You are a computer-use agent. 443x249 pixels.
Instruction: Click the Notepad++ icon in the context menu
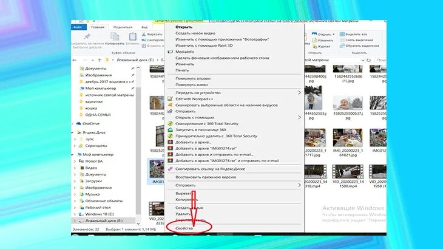(170, 99)
